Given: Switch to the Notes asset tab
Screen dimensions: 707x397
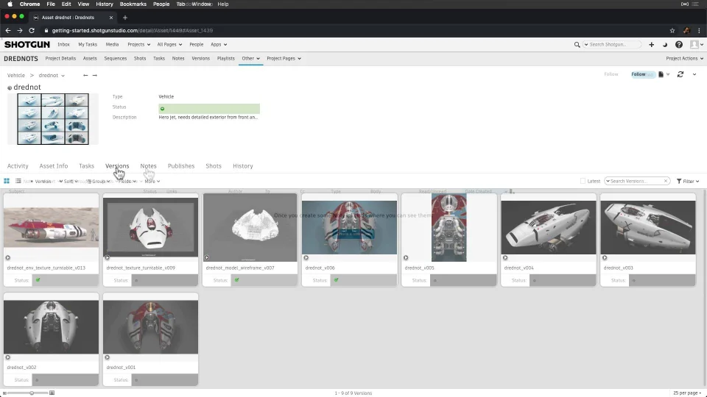Looking at the screenshot, I should 148,166.
